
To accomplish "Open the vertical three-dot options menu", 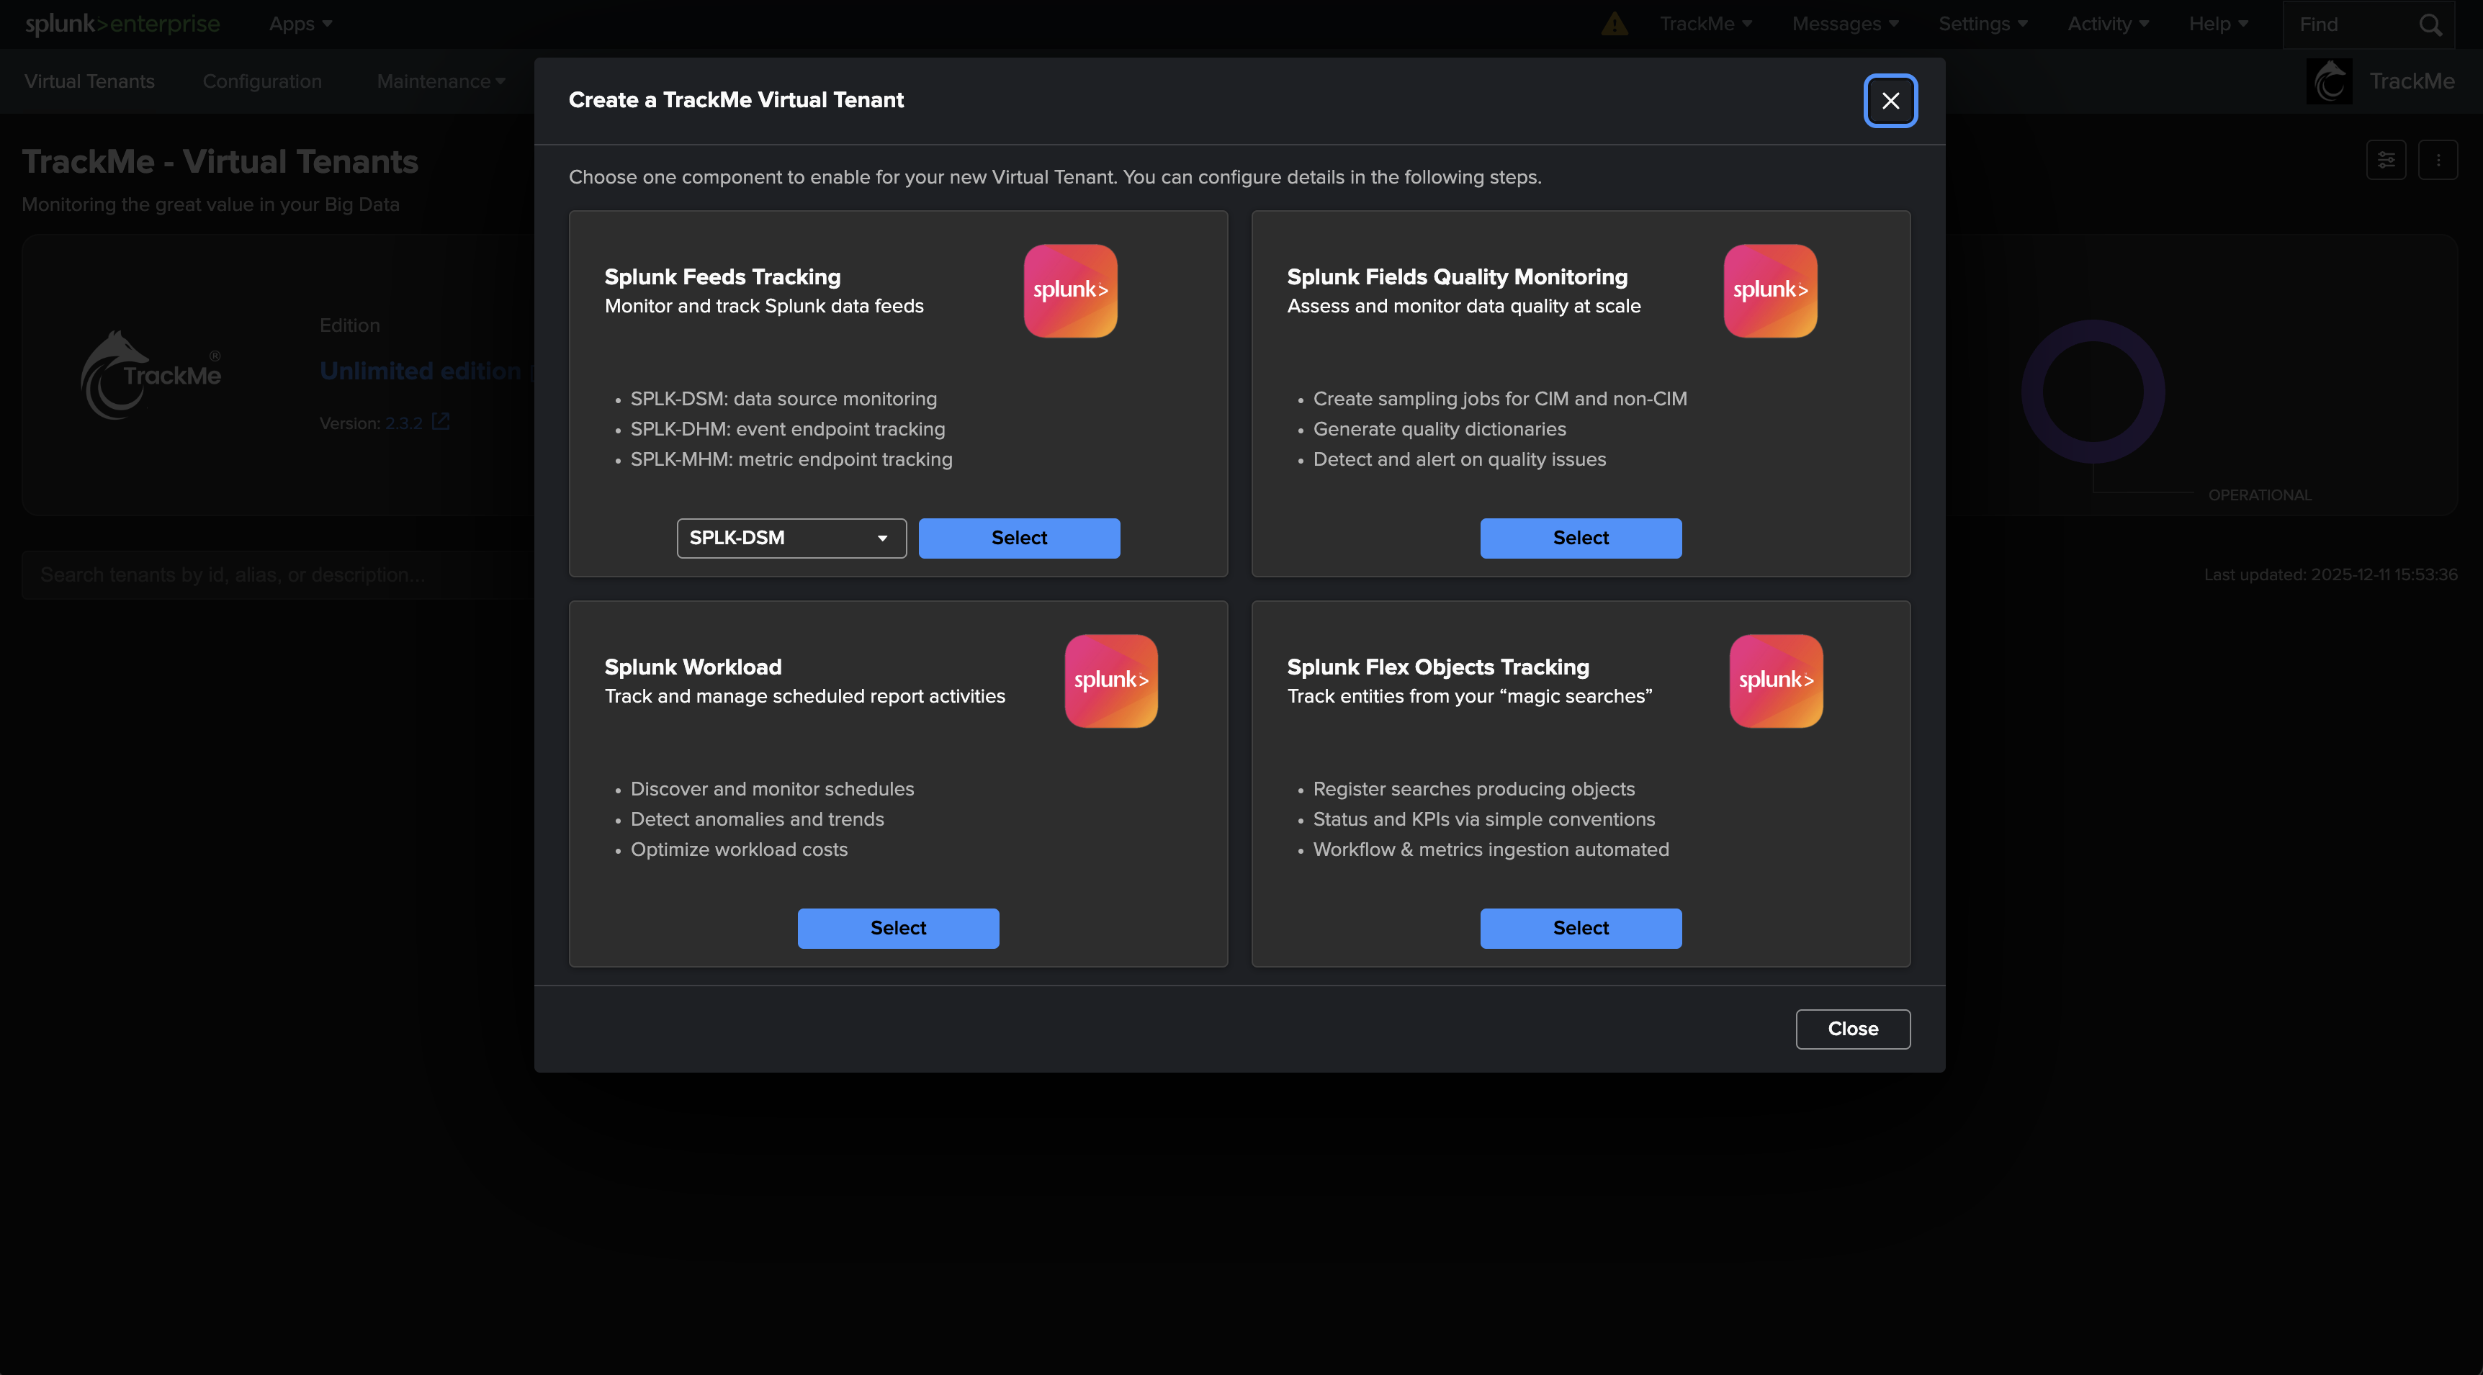I will click(2438, 160).
